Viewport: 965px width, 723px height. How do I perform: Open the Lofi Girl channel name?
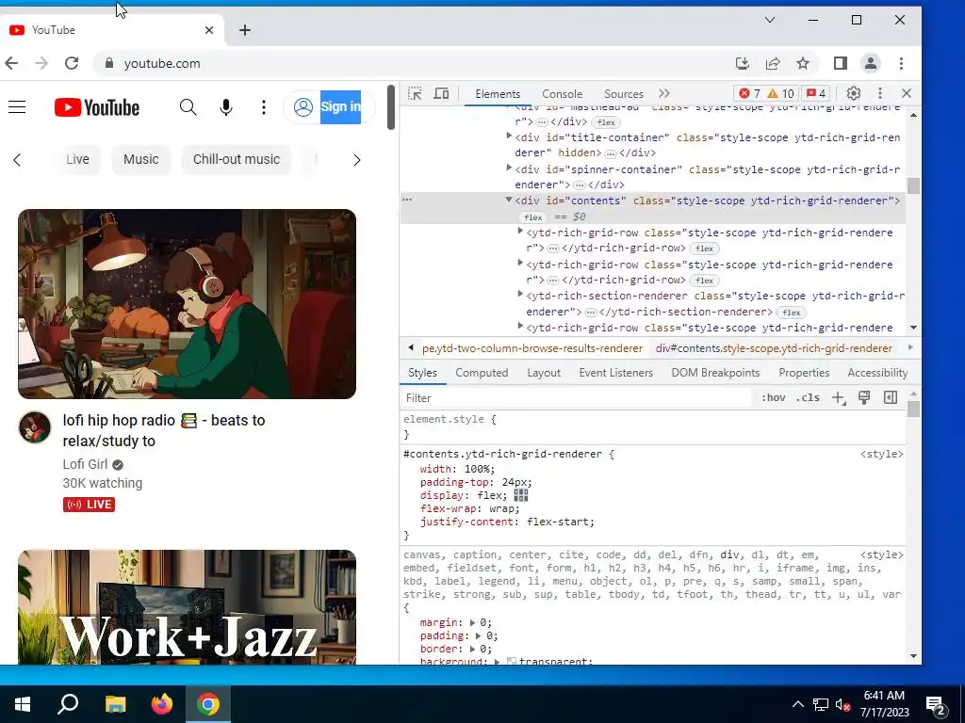click(x=85, y=464)
